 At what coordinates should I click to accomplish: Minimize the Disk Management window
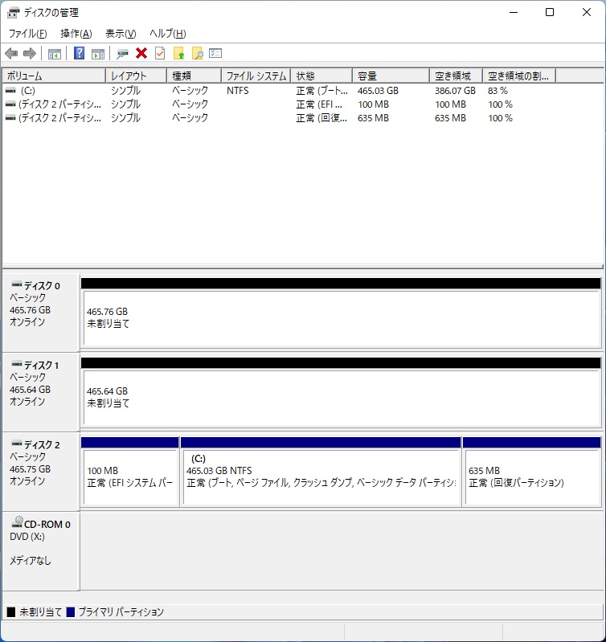click(514, 12)
